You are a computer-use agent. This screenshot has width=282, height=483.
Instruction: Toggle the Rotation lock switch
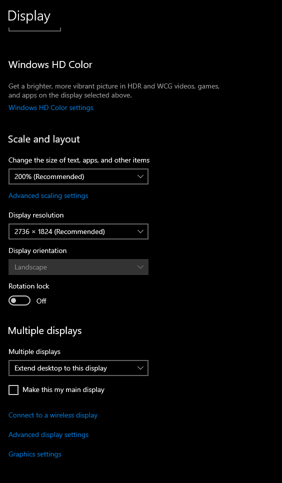tap(19, 300)
